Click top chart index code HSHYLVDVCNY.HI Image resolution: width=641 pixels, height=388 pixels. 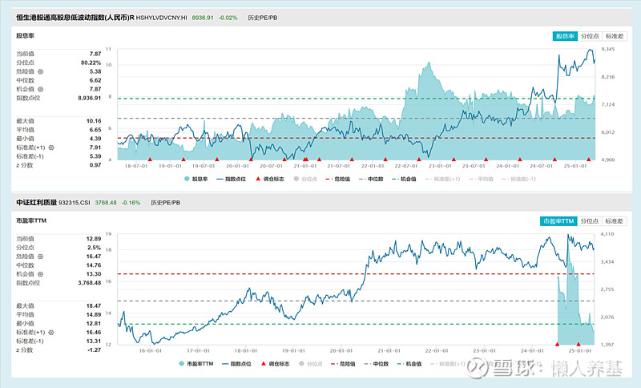click(x=162, y=18)
